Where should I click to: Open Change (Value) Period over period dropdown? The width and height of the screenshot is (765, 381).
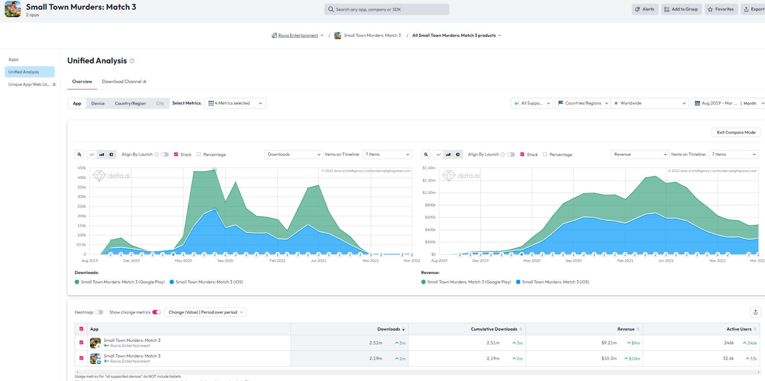pyautogui.click(x=205, y=312)
